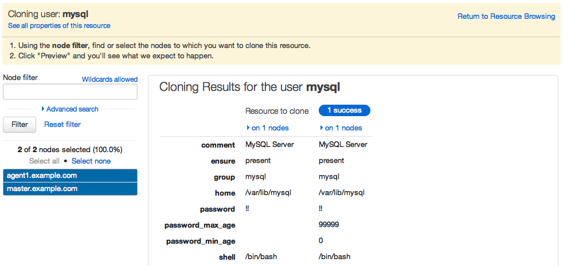Screen dimensions: 563x266
Task: Select the "shell" property label
Action: point(227,257)
